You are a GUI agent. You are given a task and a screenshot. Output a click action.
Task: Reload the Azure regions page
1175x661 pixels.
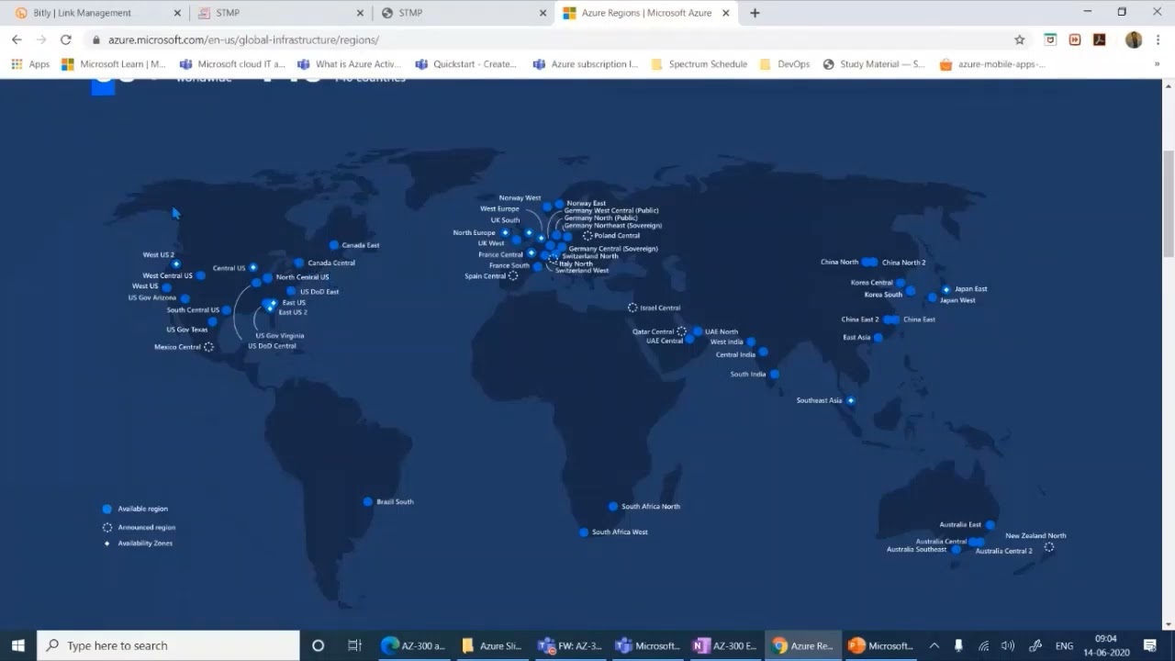coord(65,39)
